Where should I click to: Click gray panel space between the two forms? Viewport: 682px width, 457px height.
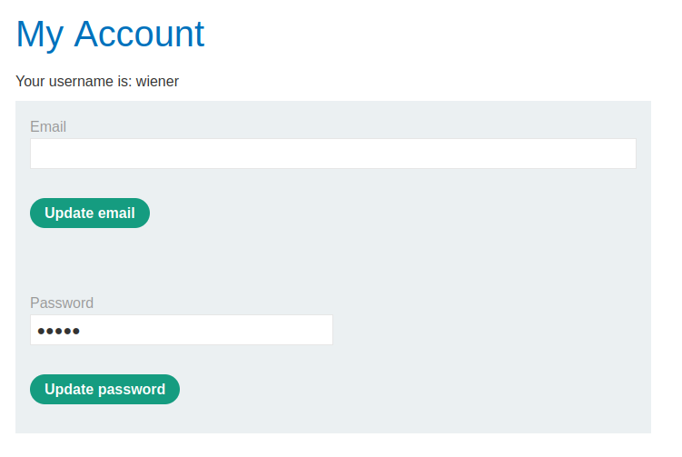coord(332,263)
